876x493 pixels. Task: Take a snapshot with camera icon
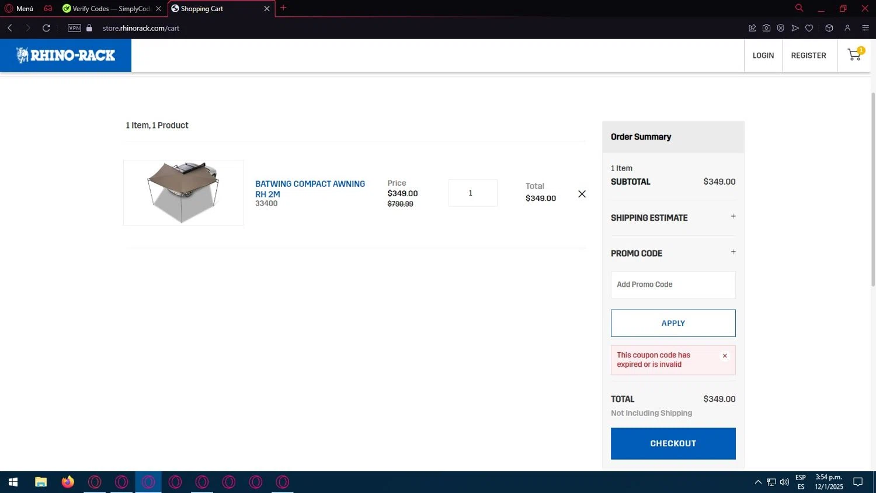(766, 28)
